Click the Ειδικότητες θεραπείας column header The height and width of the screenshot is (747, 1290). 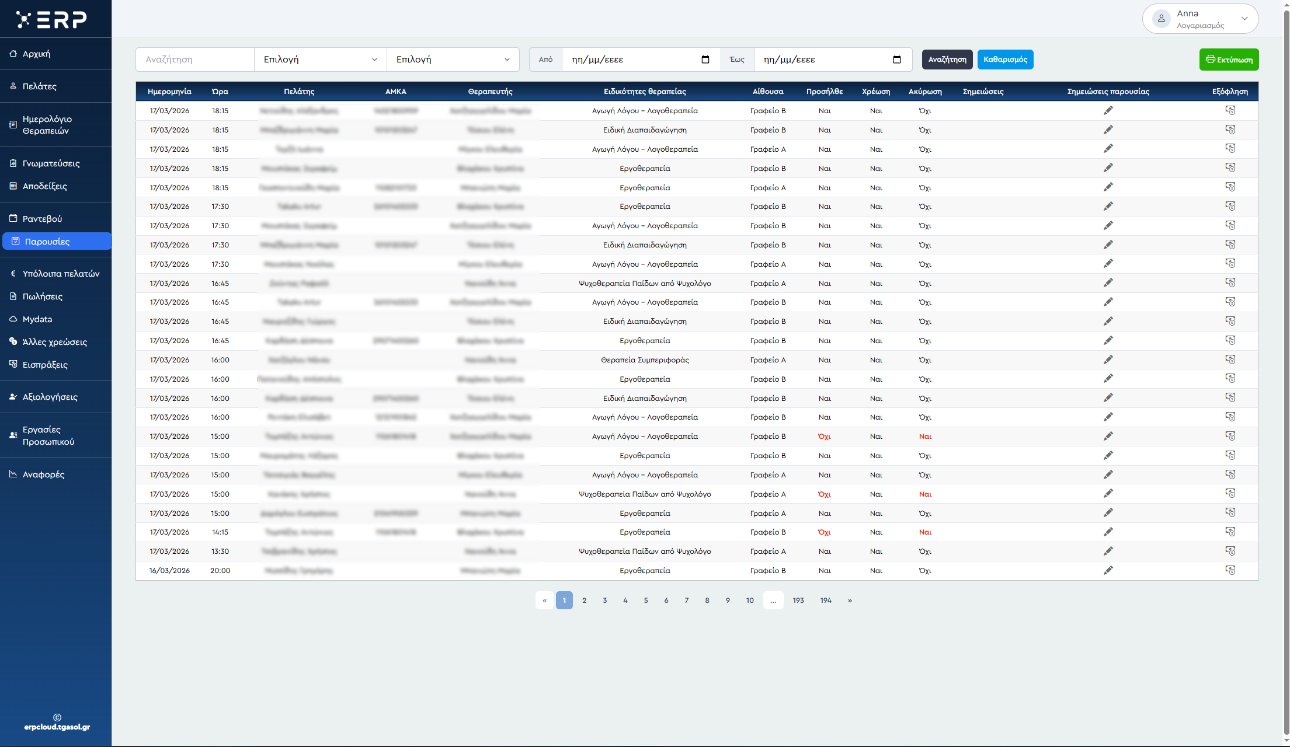(645, 92)
